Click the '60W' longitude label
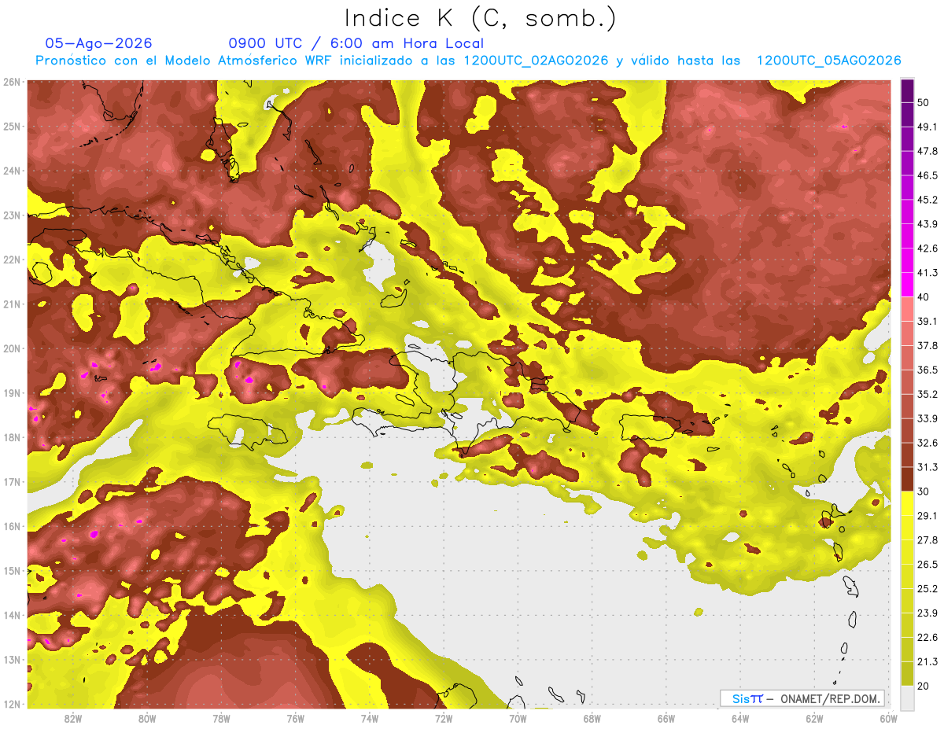The image size is (944, 729). click(888, 719)
